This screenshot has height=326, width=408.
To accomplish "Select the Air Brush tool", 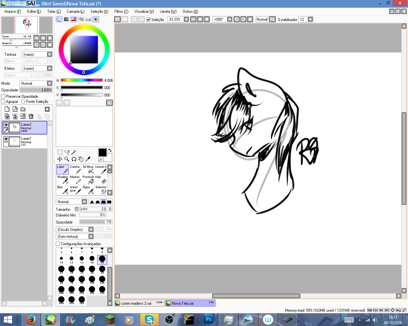I will [x=88, y=169].
